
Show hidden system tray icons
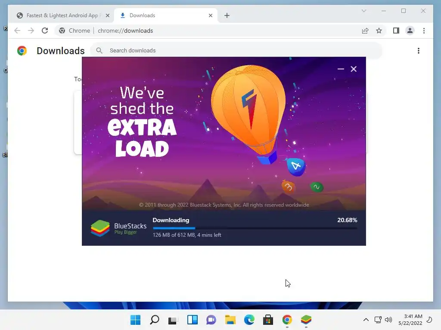(366, 320)
